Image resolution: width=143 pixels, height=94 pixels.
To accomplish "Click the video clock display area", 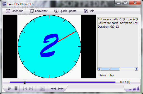I will point(49,47).
